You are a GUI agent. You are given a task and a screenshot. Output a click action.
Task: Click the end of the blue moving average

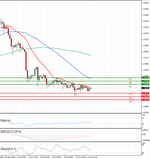[x=90, y=79]
